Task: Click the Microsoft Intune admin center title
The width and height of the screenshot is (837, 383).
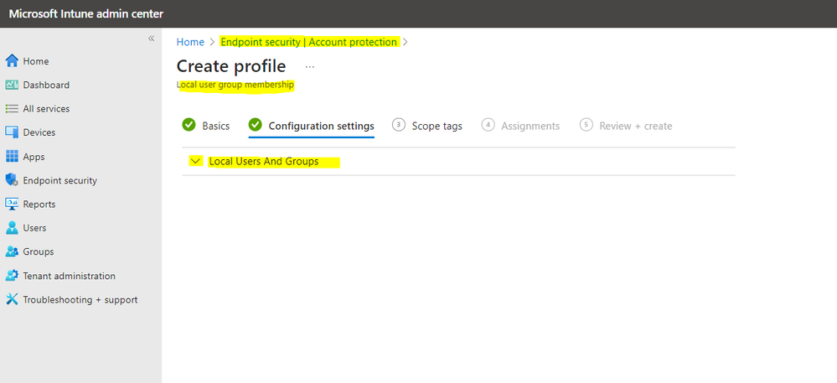Action: click(x=86, y=14)
